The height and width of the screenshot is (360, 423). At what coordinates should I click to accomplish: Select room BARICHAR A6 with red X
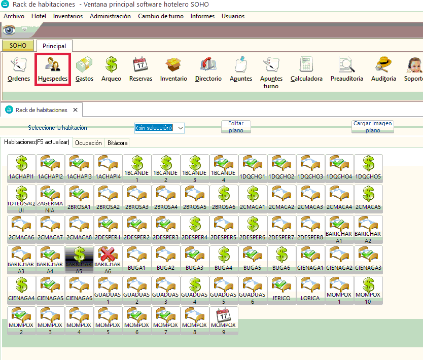point(109,260)
